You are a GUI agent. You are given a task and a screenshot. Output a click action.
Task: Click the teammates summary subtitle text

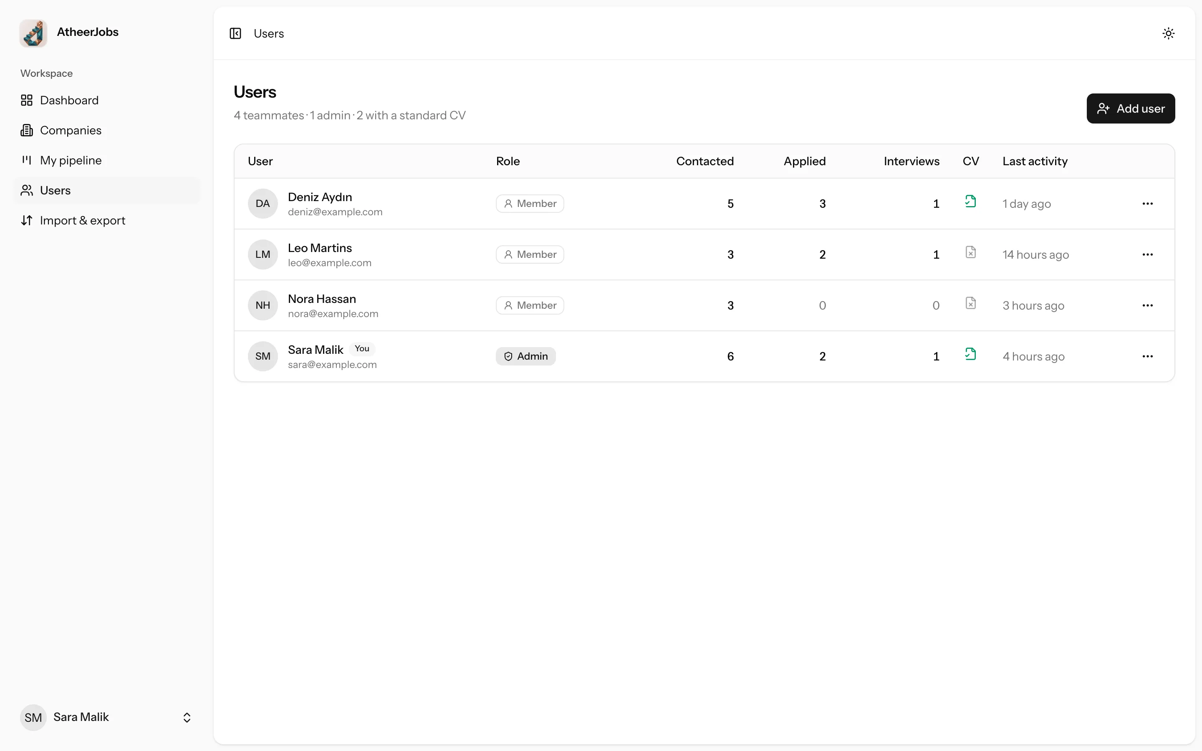coord(350,115)
